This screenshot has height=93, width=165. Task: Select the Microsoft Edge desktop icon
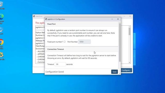pos(2,19)
